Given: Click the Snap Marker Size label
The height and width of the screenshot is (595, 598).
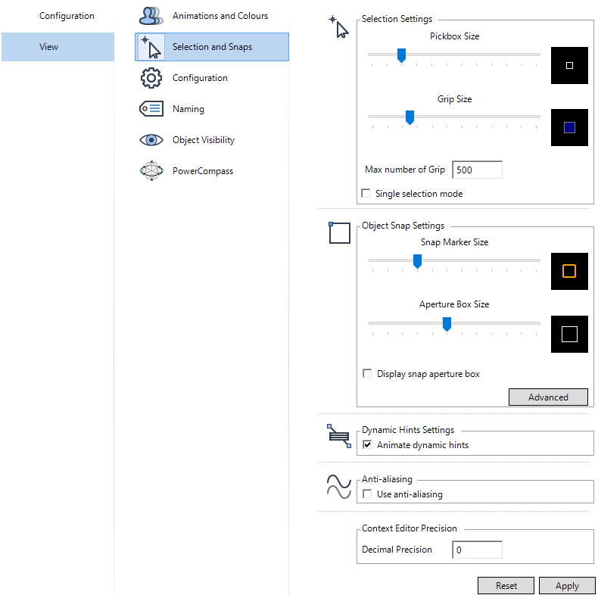Looking at the screenshot, I should (455, 242).
